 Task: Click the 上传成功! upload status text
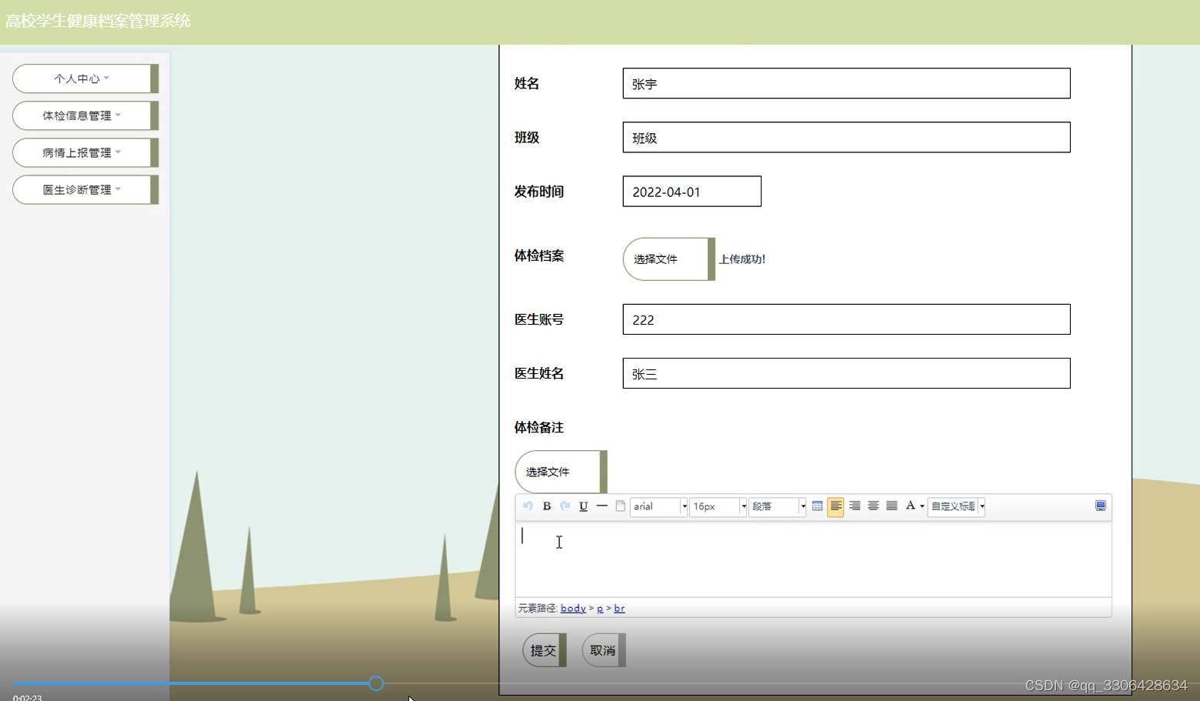coord(742,259)
